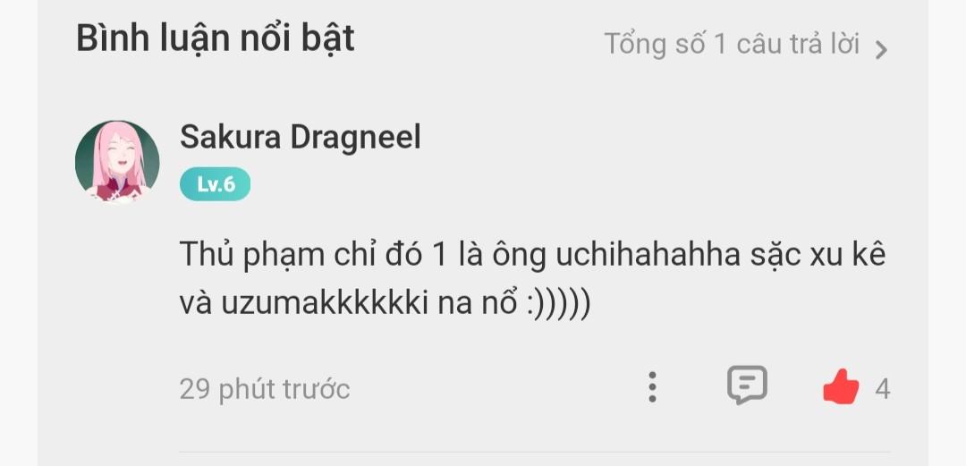Select the word uchihahahha in the comment
The height and width of the screenshot is (466, 966).
point(648,254)
